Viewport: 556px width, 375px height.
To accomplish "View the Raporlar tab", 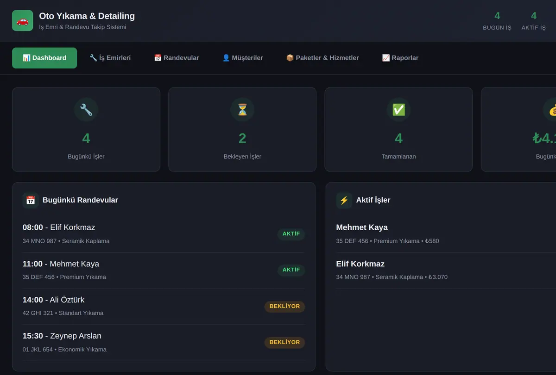I will tap(400, 58).
